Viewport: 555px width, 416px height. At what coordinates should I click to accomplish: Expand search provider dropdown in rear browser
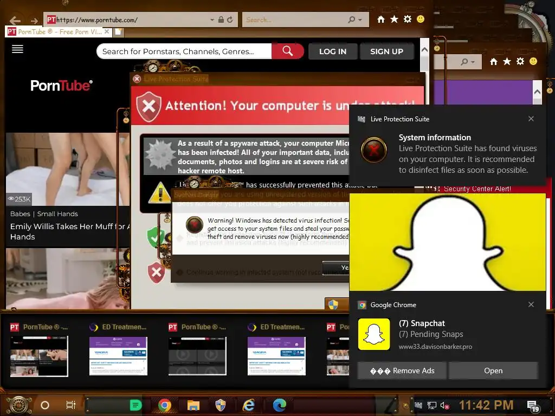(473, 62)
